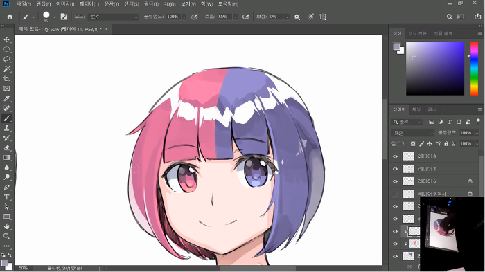The image size is (485, 272).
Task: Open the brush settings panel icon
Action: click(64, 17)
